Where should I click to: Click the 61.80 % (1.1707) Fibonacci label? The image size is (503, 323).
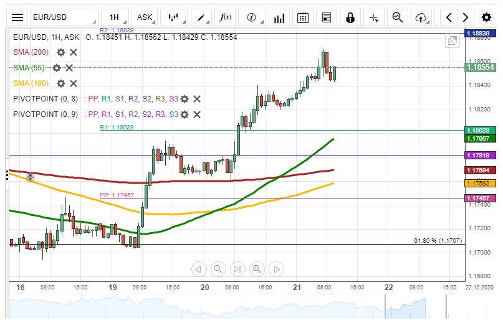438,241
